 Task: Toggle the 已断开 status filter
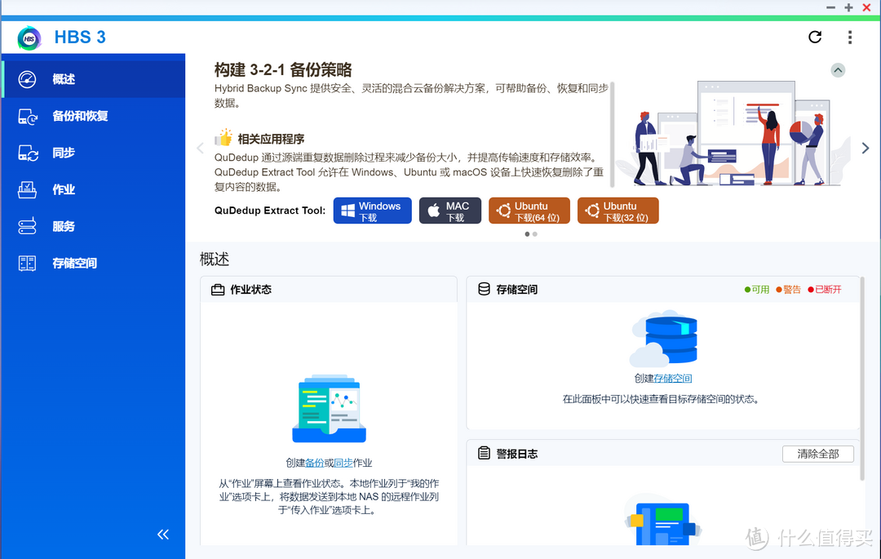(x=825, y=289)
